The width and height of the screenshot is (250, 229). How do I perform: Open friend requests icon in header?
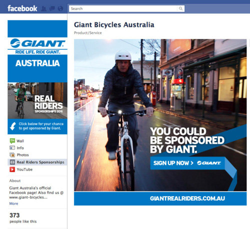44,8
